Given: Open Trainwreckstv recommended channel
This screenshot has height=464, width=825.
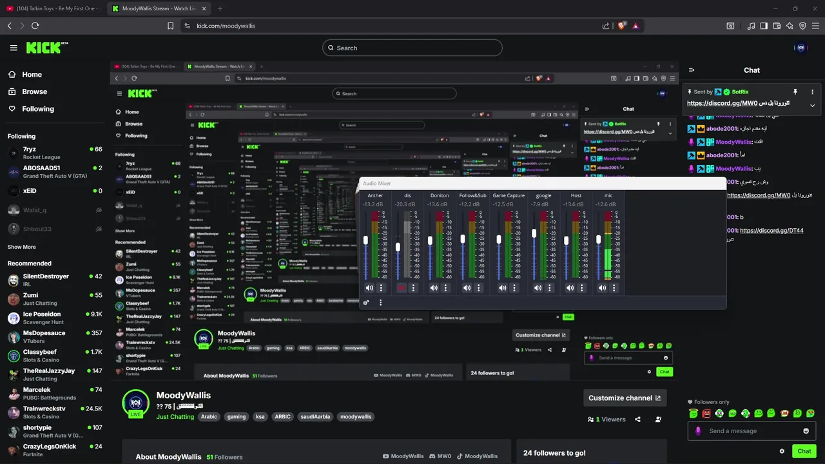Looking at the screenshot, I should coord(54,412).
